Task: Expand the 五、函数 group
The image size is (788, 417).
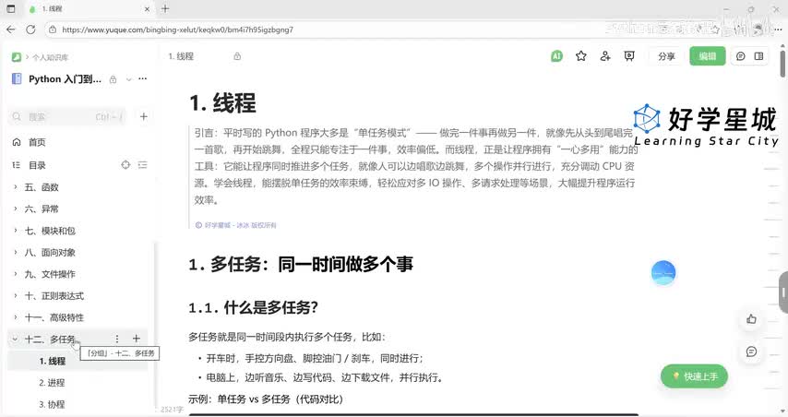Action: pyautogui.click(x=15, y=187)
